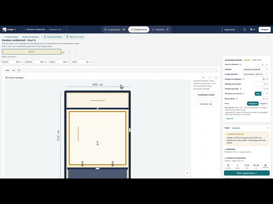Open the Geleider dropdown
Image resolution: width=273 pixels, height=204 pixels.
click(256, 69)
